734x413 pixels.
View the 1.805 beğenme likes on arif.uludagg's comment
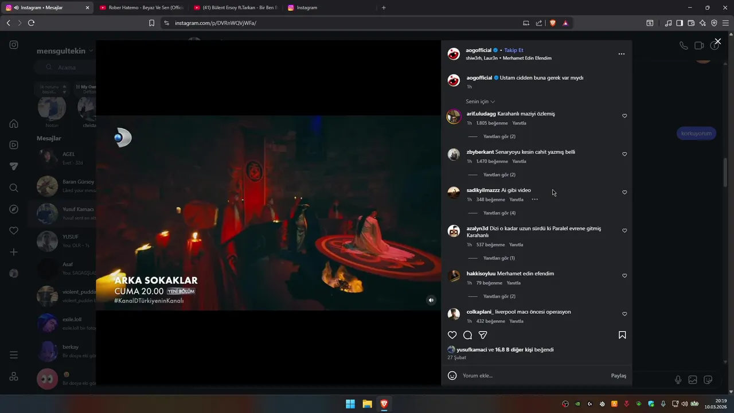click(x=492, y=123)
